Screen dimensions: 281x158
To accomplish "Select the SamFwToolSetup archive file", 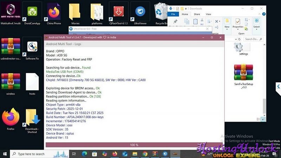I will (243, 73).
